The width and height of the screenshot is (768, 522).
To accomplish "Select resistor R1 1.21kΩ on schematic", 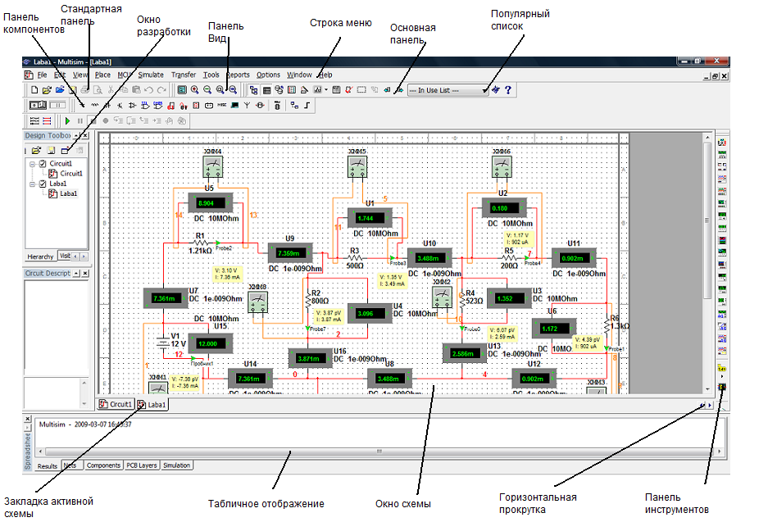I will tap(200, 243).
